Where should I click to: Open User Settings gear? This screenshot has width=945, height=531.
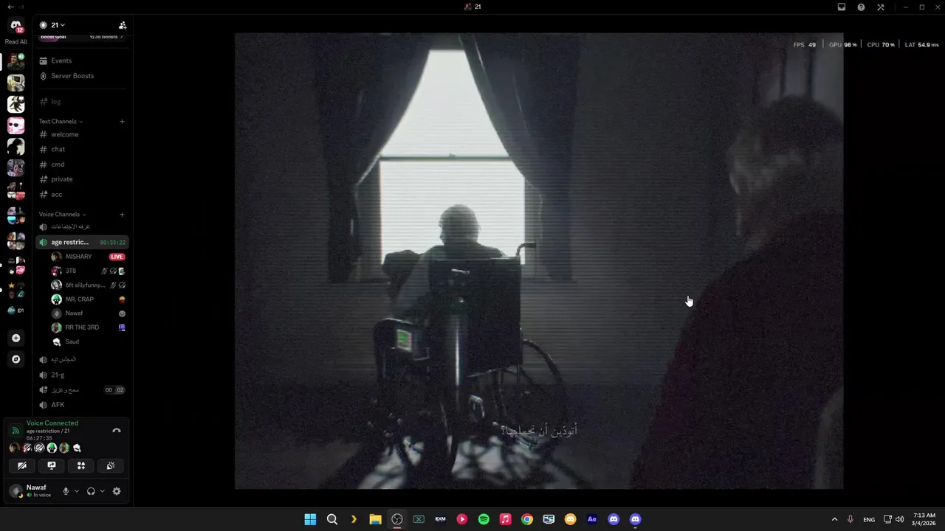[x=116, y=491]
